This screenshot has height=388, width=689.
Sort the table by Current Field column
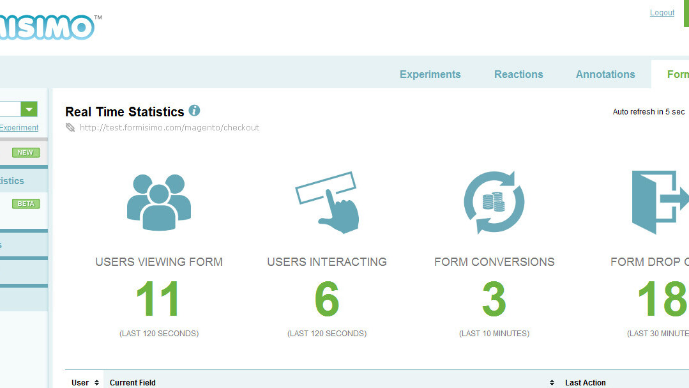[552, 382]
